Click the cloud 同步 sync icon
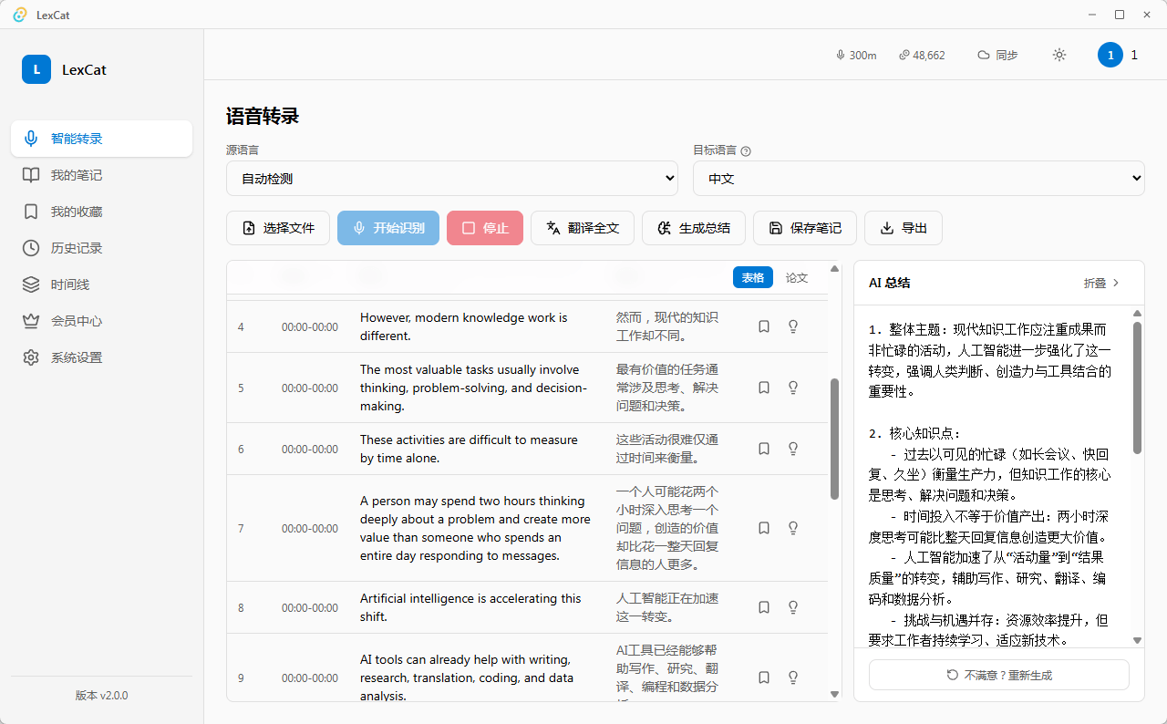Screen dimensions: 1167x724 (x=984, y=55)
